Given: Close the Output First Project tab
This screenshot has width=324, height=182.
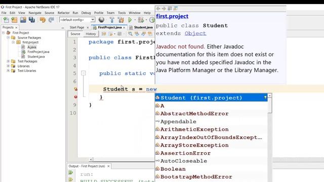Looking at the screenshot, I should click(108, 166).
